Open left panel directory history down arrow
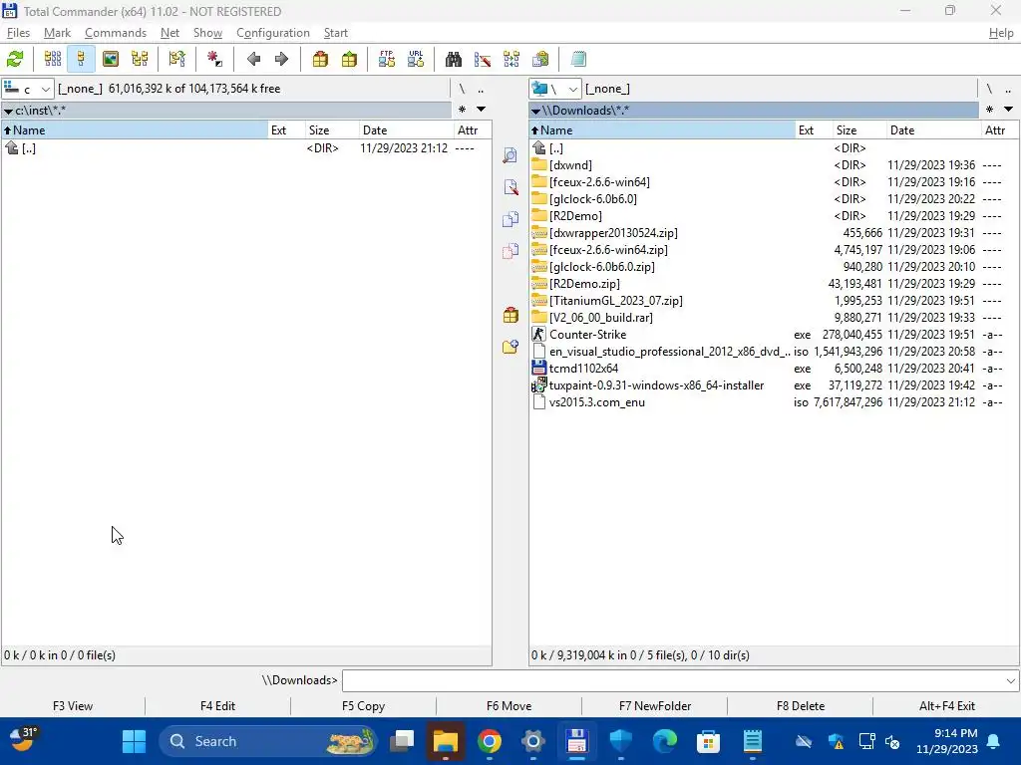The height and width of the screenshot is (765, 1021). tap(482, 110)
